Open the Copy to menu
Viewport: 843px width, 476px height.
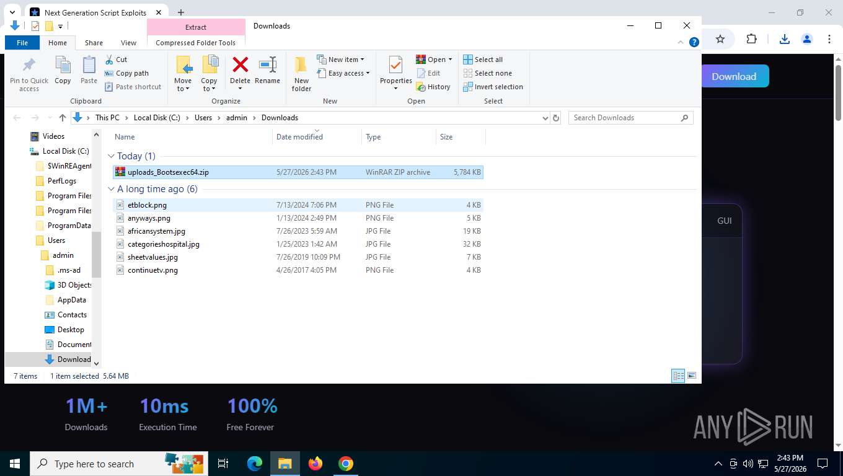pos(209,74)
